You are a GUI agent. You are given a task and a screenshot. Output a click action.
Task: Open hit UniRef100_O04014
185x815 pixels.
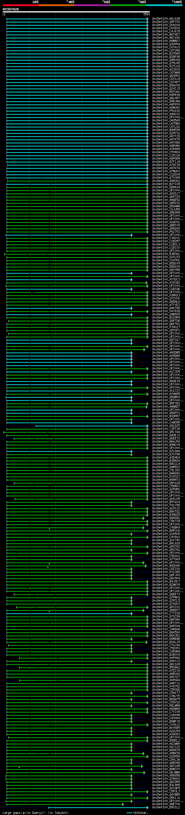166,25
